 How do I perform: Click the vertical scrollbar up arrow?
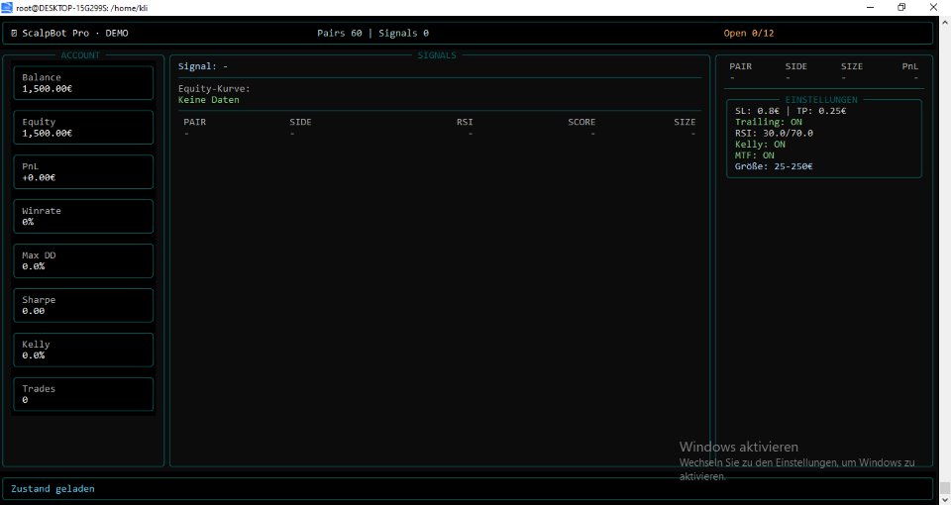pos(945,21)
